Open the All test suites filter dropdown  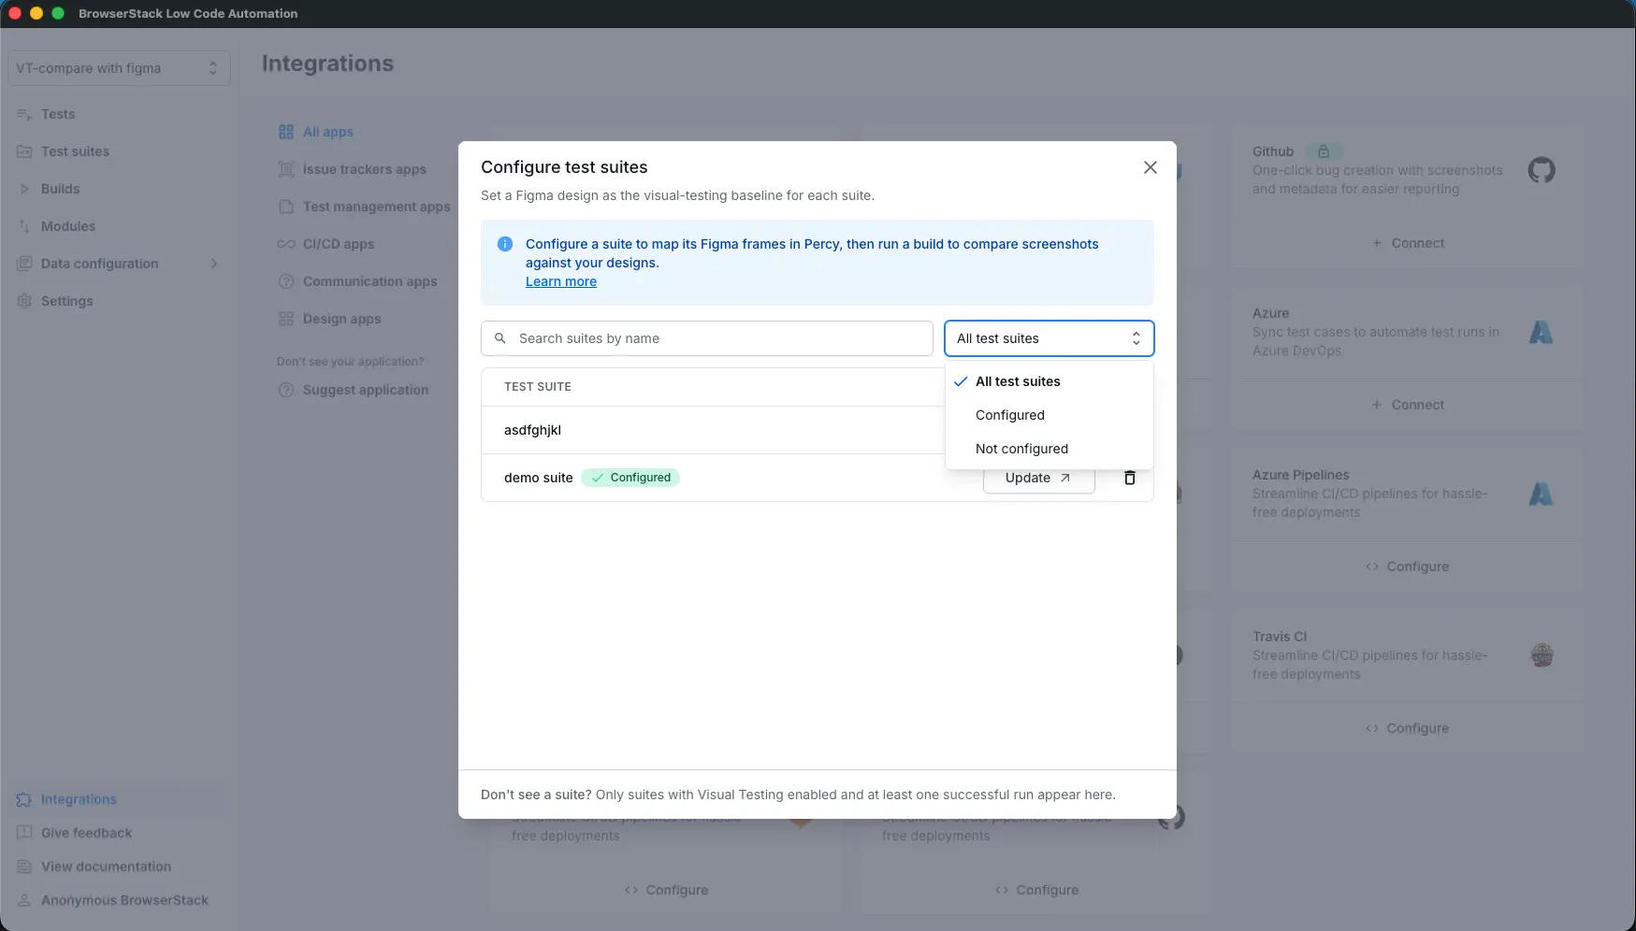point(1049,338)
